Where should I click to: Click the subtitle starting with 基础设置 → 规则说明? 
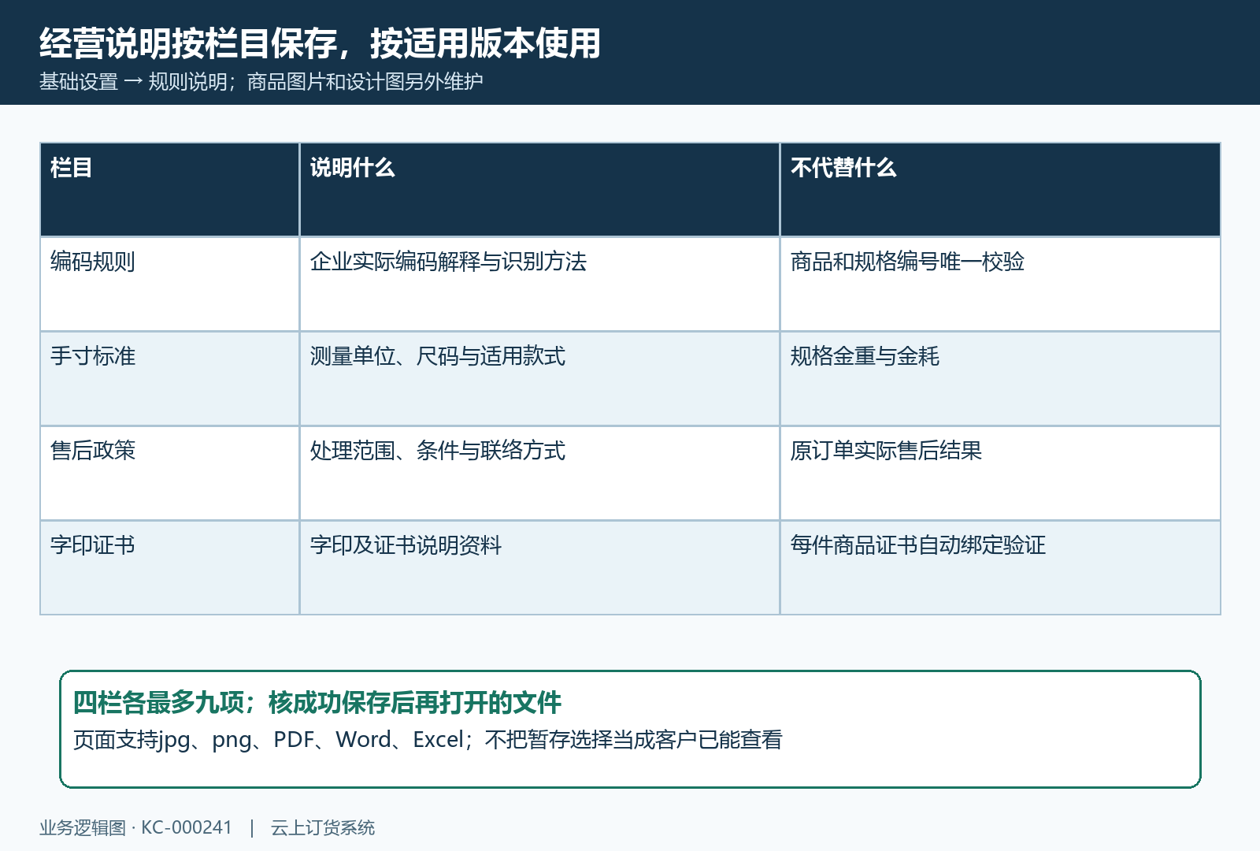pos(261,82)
